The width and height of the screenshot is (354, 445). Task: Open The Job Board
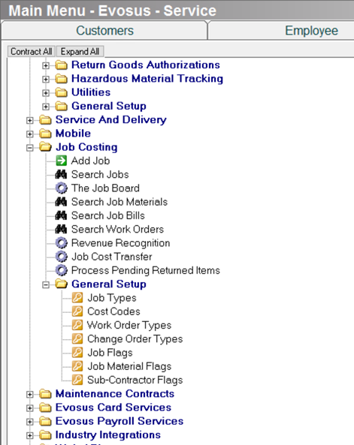pyautogui.click(x=105, y=188)
